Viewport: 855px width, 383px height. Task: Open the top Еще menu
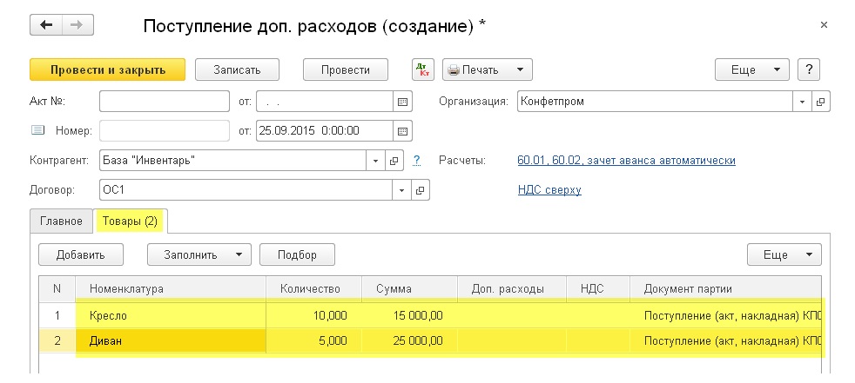(752, 69)
